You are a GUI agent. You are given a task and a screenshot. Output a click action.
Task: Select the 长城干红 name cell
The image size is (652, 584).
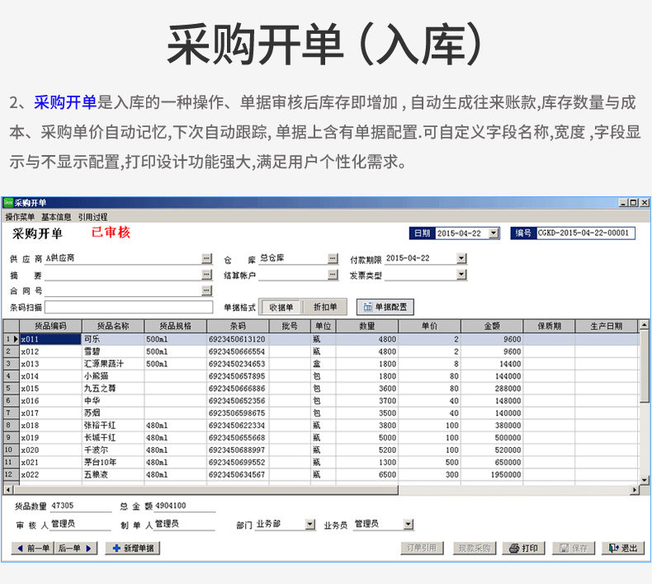pos(113,438)
